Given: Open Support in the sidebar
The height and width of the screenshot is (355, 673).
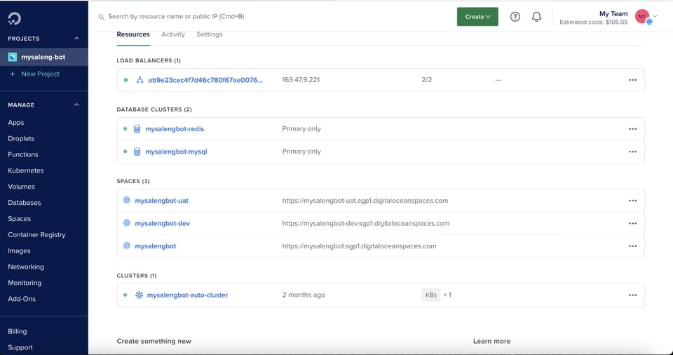Looking at the screenshot, I should coord(20,347).
